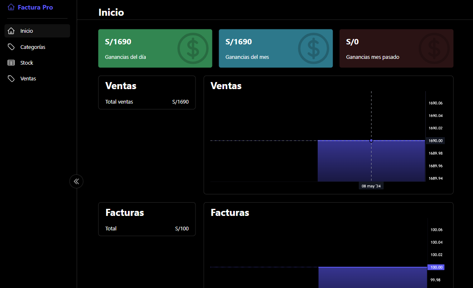Select the Ventas total summary card
This screenshot has height=288, width=473.
(x=147, y=92)
